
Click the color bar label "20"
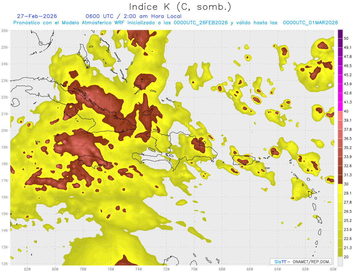tap(346, 257)
